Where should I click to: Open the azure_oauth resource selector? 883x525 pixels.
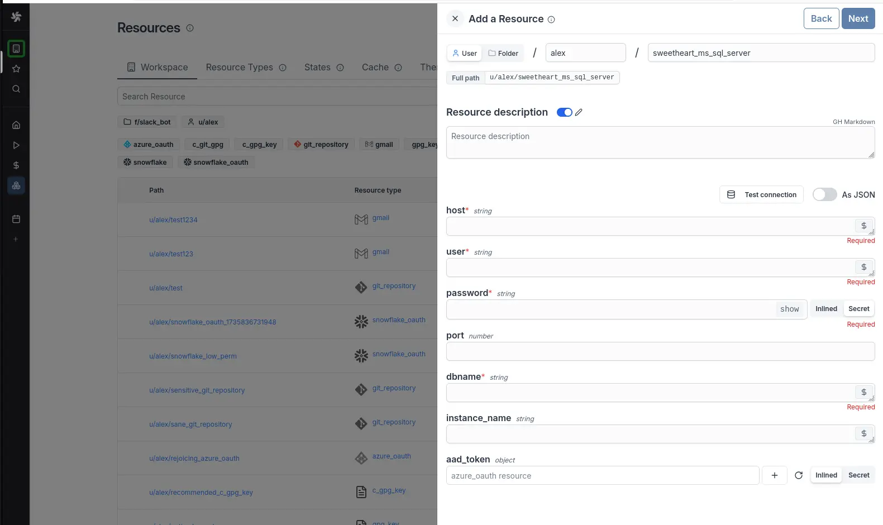click(x=602, y=476)
